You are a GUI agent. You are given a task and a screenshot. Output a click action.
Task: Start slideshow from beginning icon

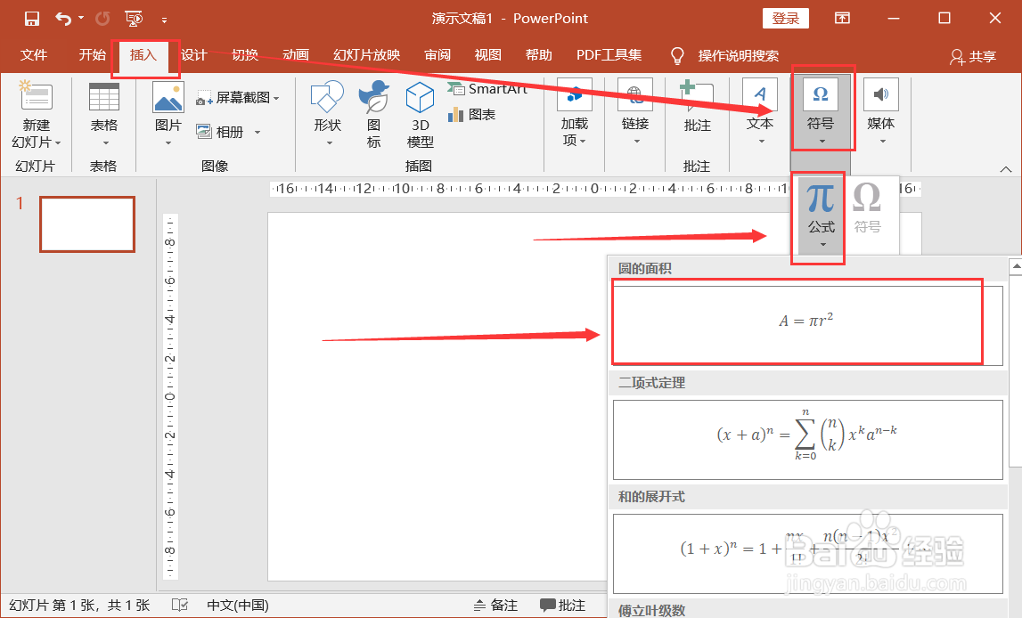tap(134, 18)
